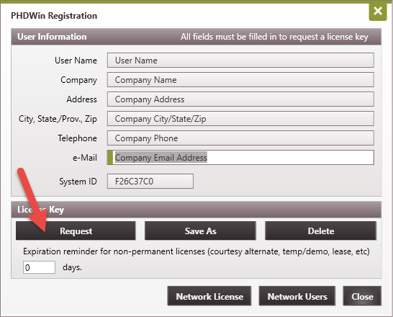The image size is (393, 317).
Task: Select the System ID field F26C37C0
Action: point(150,181)
